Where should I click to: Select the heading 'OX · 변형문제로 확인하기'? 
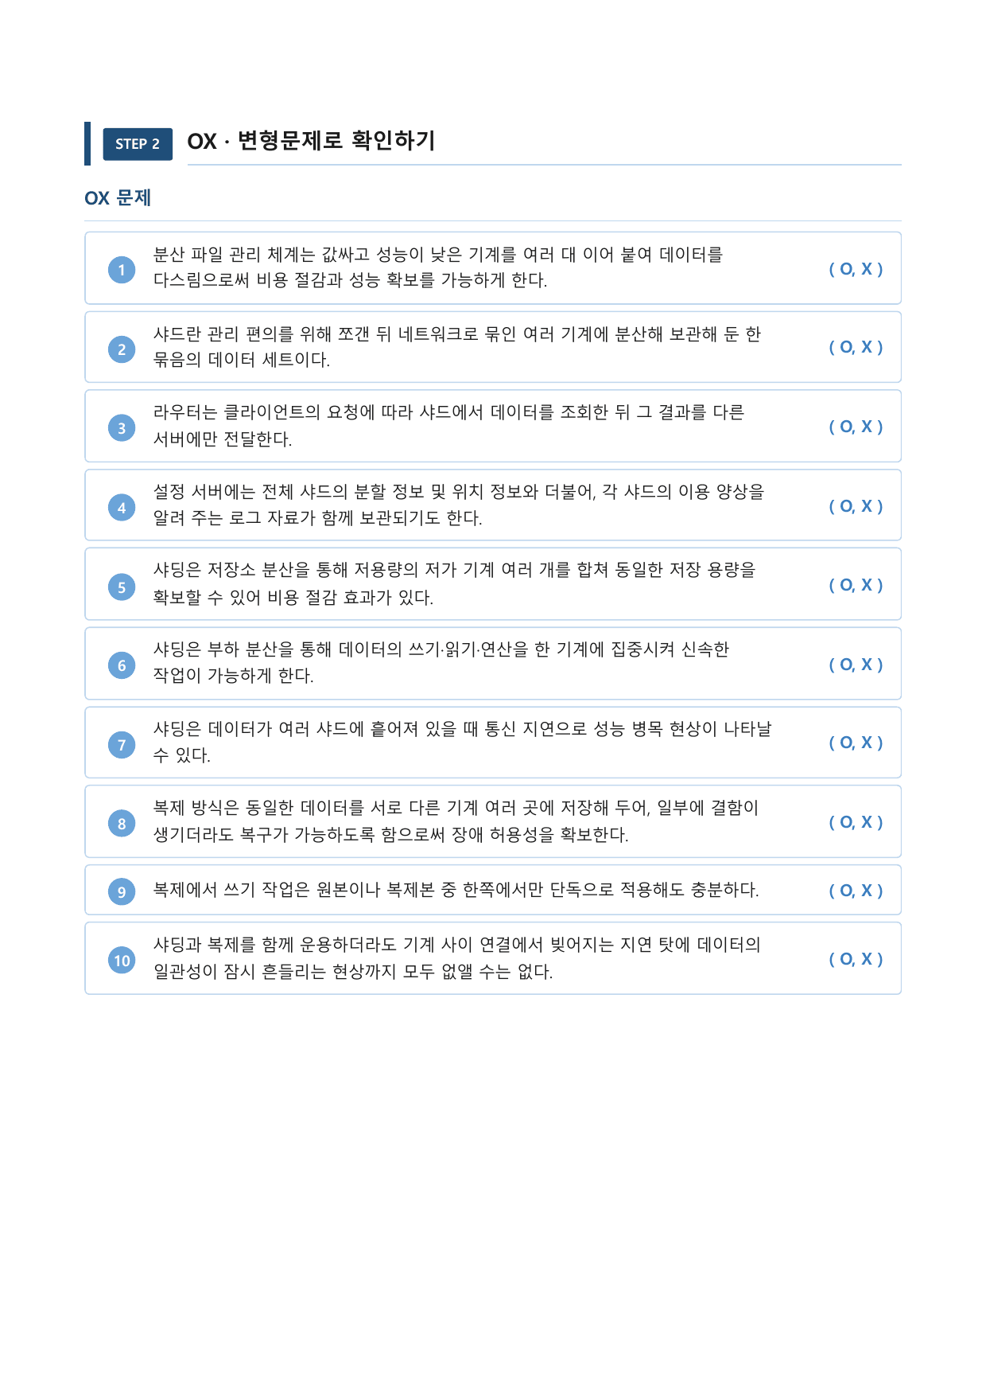coord(312,141)
